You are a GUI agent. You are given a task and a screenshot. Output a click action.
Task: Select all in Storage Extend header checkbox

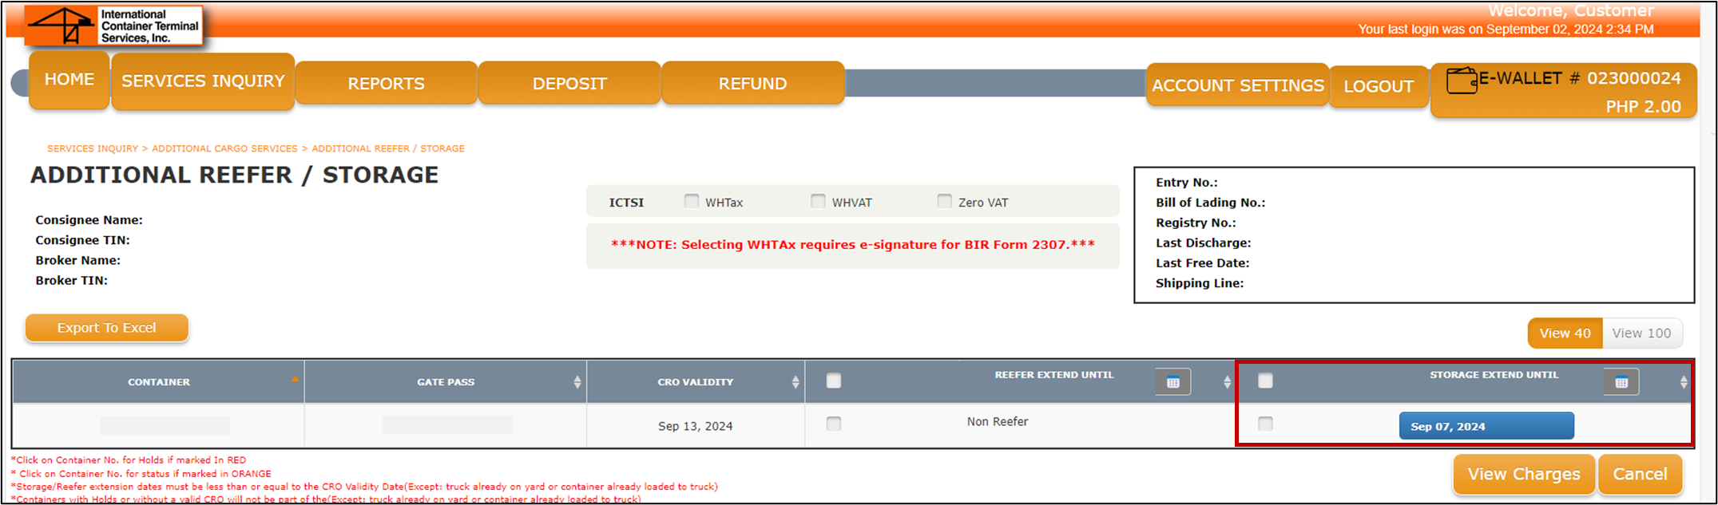click(x=1265, y=381)
